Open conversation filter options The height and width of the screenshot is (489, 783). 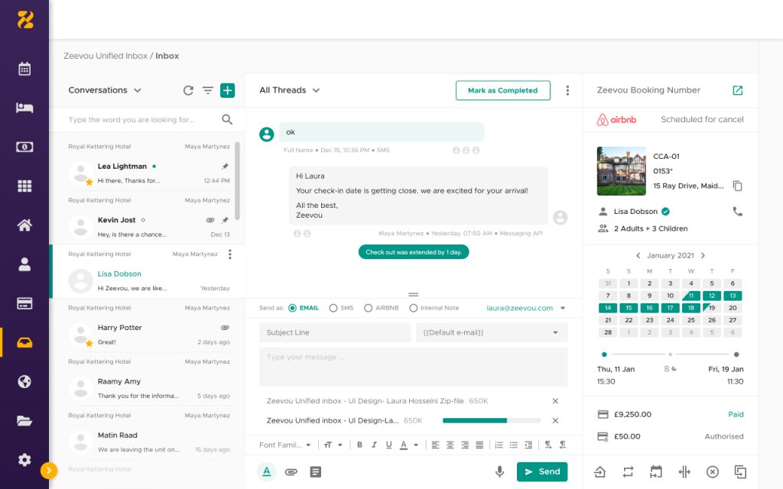[208, 90]
